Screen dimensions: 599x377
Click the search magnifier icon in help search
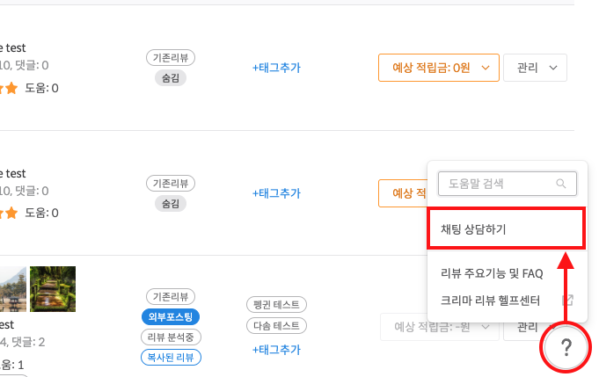pyautogui.click(x=561, y=184)
